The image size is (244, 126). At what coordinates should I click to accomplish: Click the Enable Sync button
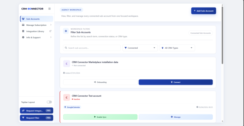100,117
